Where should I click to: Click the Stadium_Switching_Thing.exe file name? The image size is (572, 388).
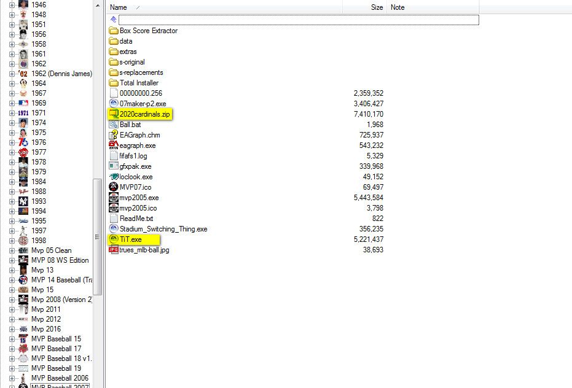pyautogui.click(x=163, y=229)
